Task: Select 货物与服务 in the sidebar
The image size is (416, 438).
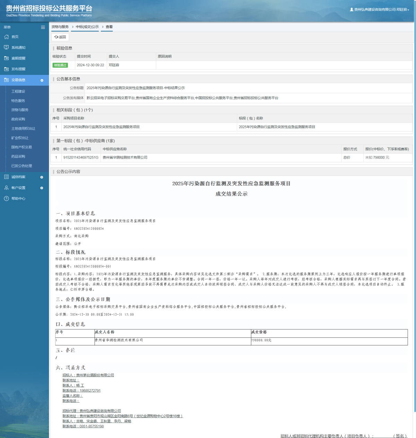Action: pyautogui.click(x=20, y=110)
